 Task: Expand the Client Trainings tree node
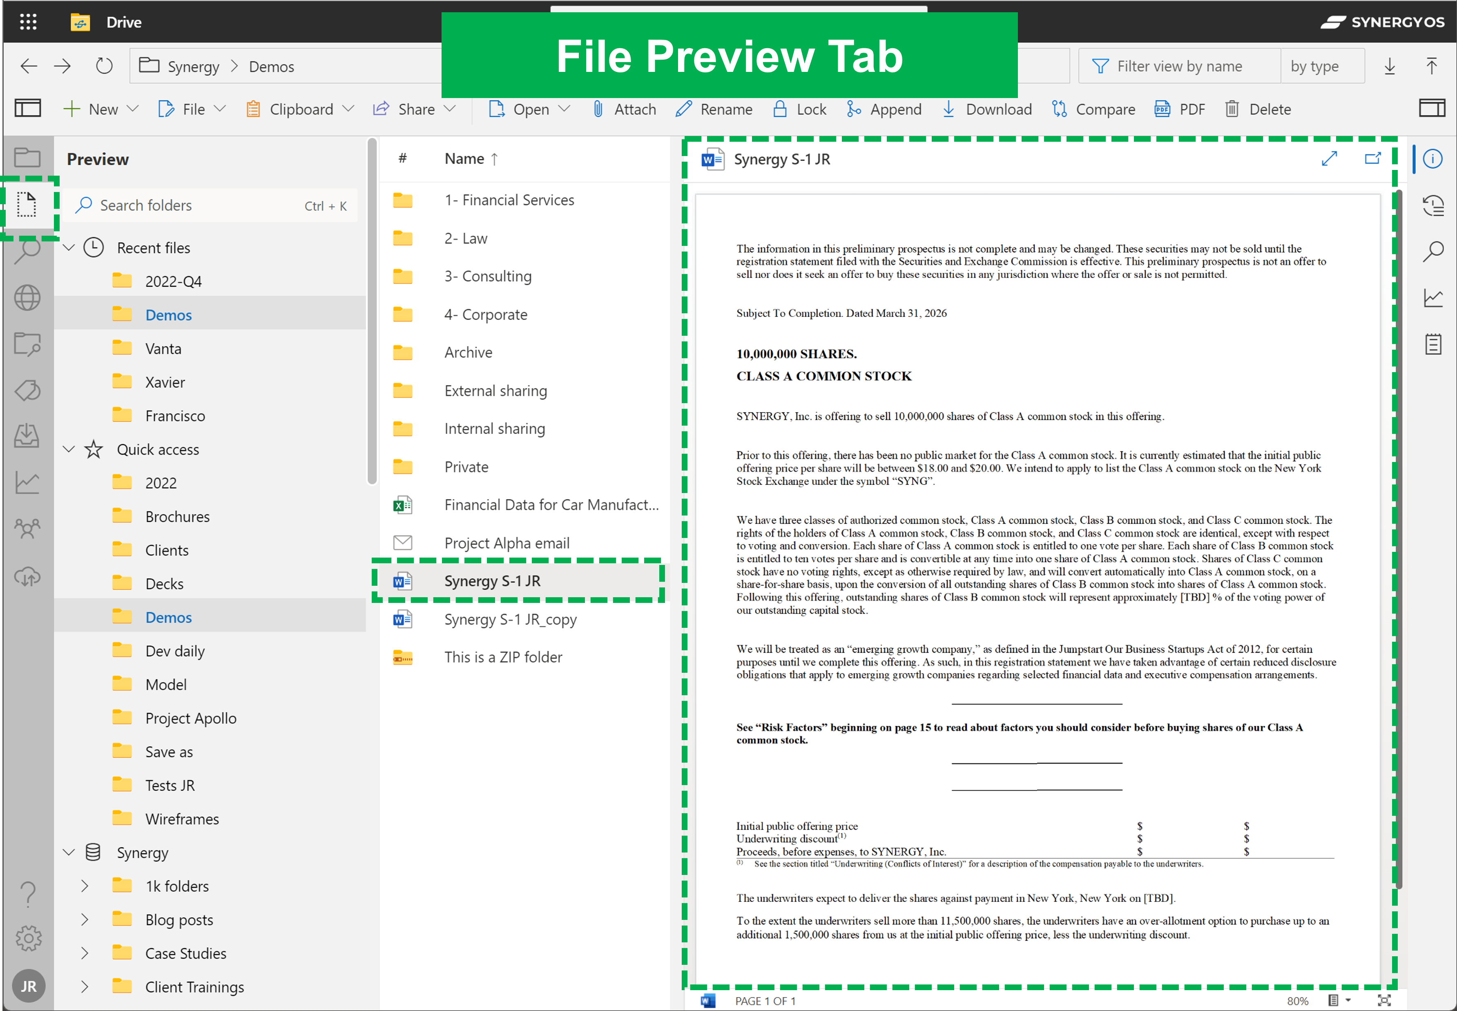click(x=84, y=986)
